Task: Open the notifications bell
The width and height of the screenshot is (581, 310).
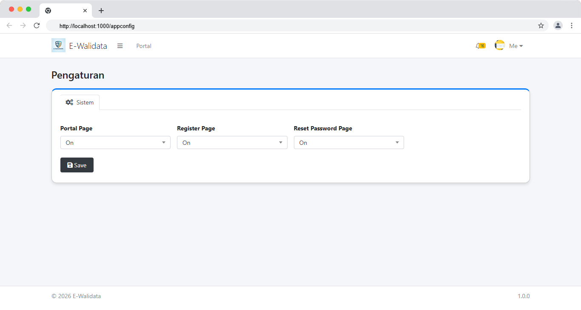Action: pos(479,46)
